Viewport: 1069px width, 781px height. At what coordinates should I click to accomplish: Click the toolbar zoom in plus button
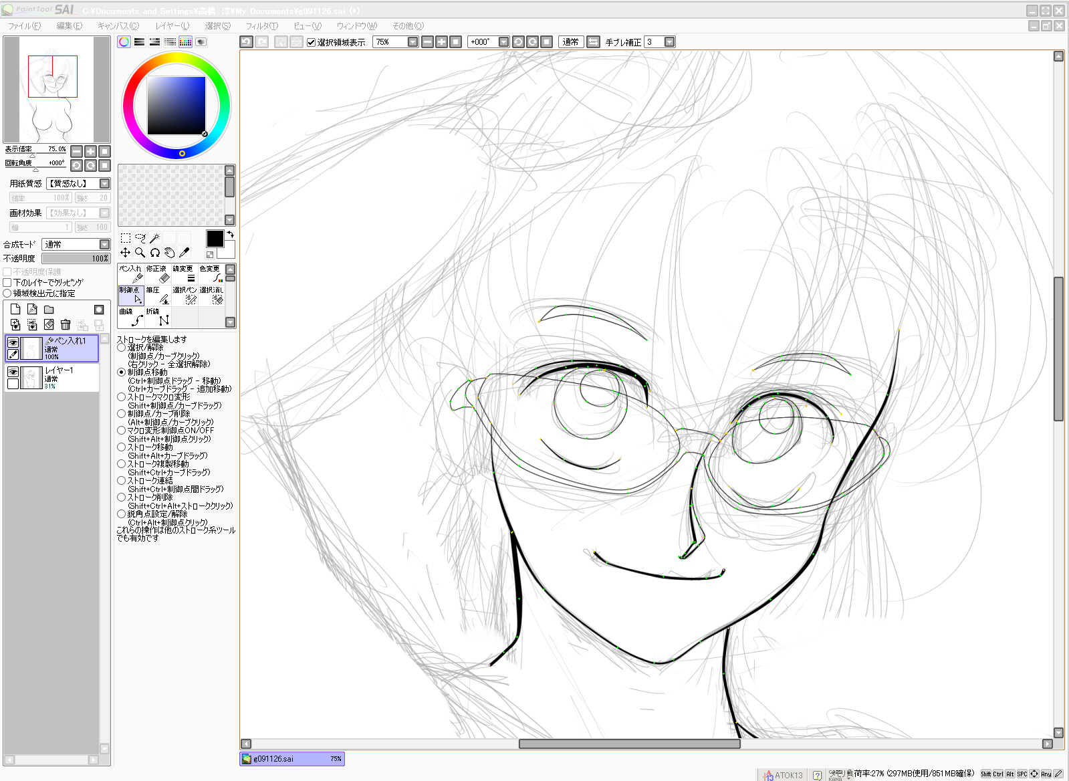coord(441,41)
